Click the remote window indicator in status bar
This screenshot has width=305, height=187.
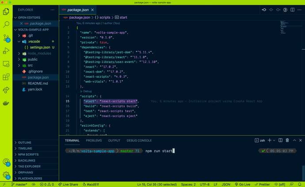(4, 184)
